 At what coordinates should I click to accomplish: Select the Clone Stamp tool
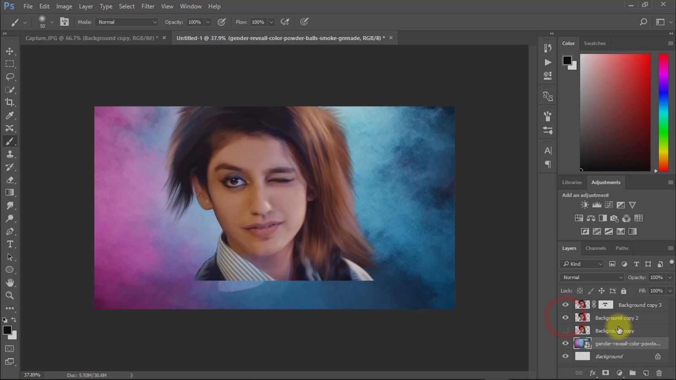point(10,154)
